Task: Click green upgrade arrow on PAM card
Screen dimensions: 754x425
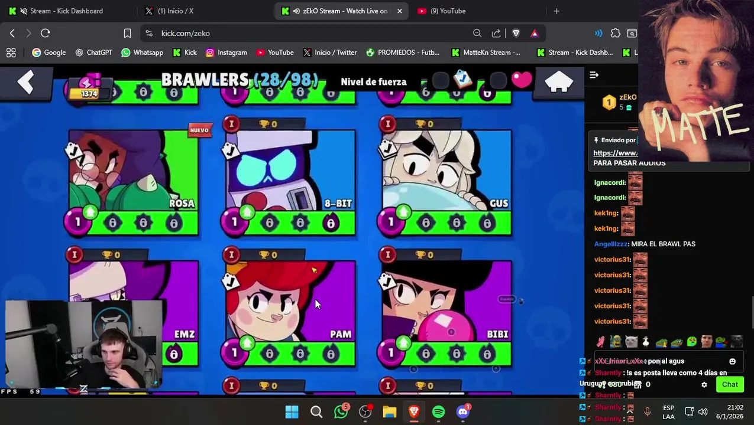Action: tap(247, 344)
